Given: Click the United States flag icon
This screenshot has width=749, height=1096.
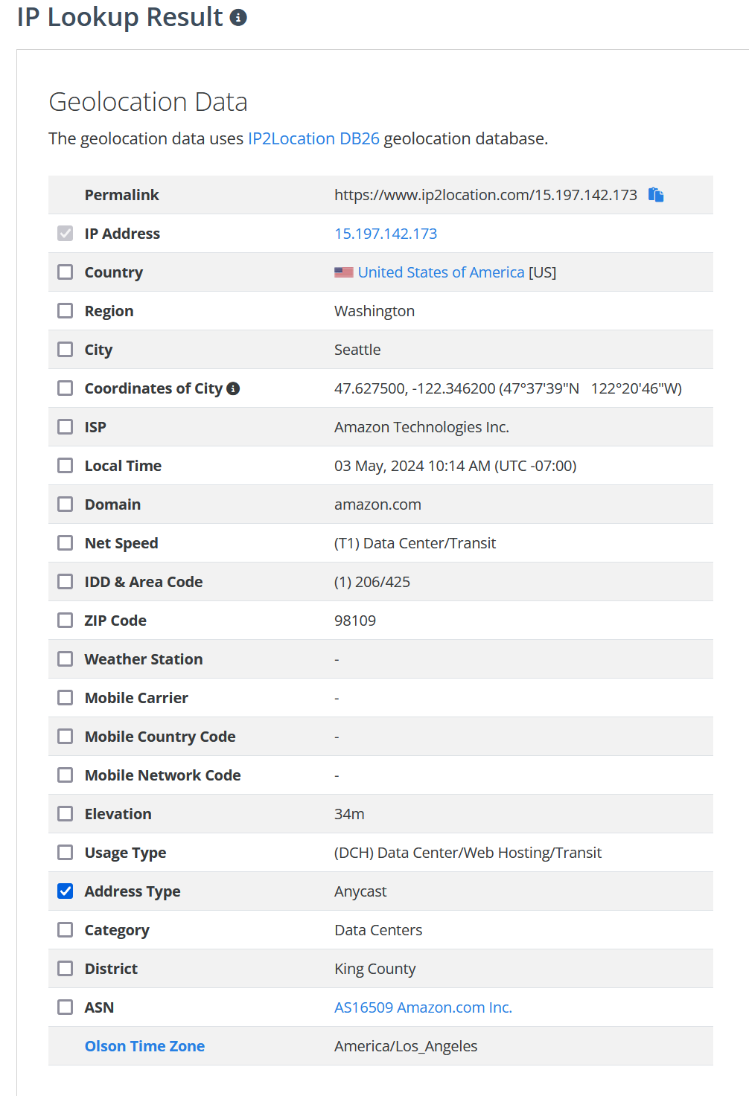Looking at the screenshot, I should (343, 272).
